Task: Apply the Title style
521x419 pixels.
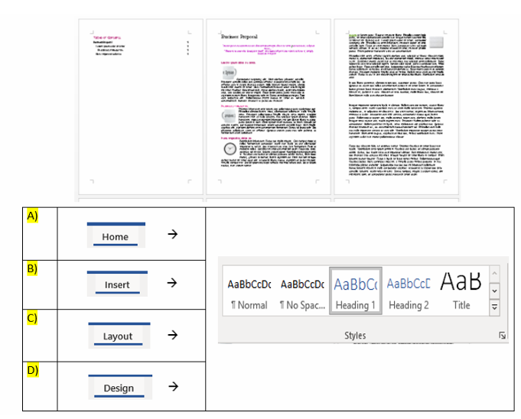Action: pyautogui.click(x=461, y=291)
